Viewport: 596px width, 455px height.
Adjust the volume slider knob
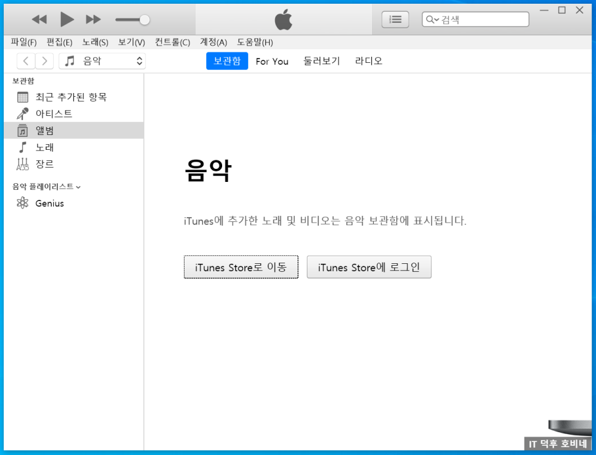[x=144, y=20]
